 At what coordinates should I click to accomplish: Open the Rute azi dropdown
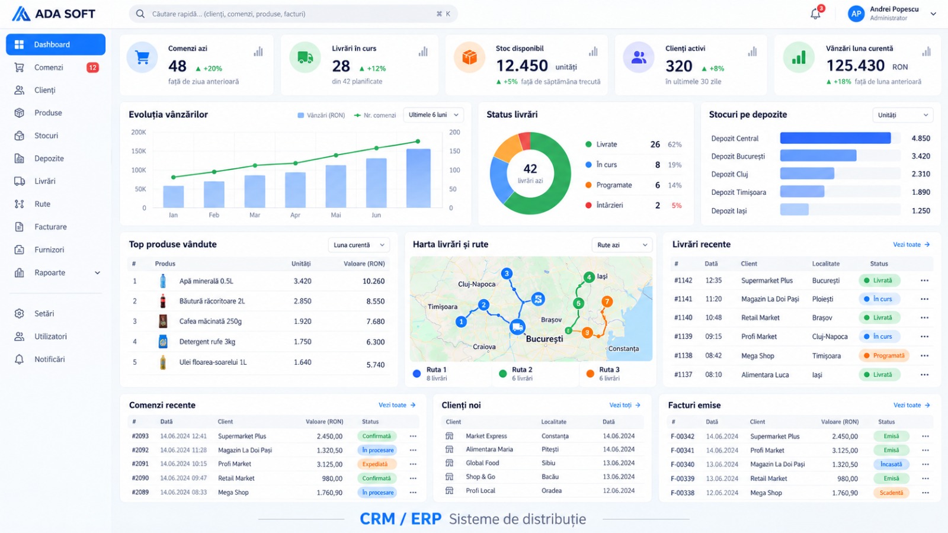point(622,245)
